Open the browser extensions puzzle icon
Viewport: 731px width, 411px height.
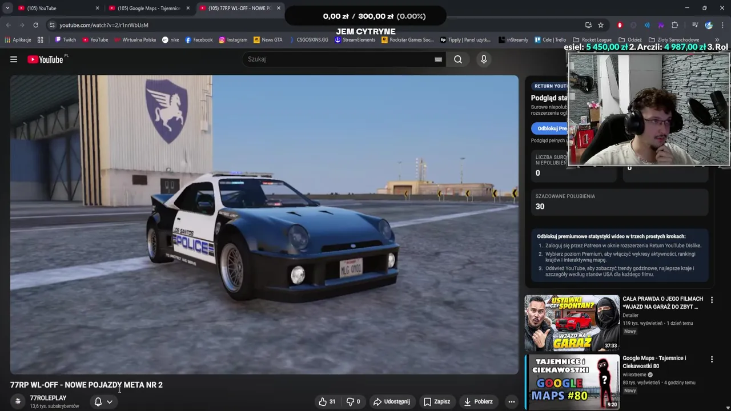(x=675, y=25)
